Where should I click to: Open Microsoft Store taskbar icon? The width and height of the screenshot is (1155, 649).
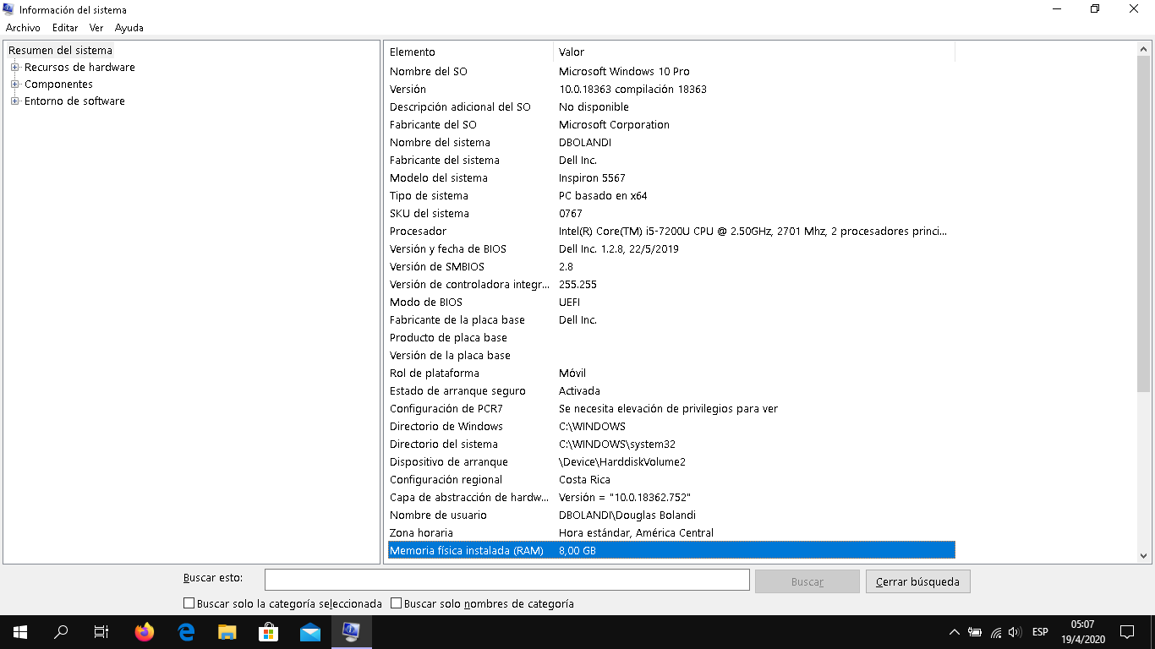click(x=269, y=631)
